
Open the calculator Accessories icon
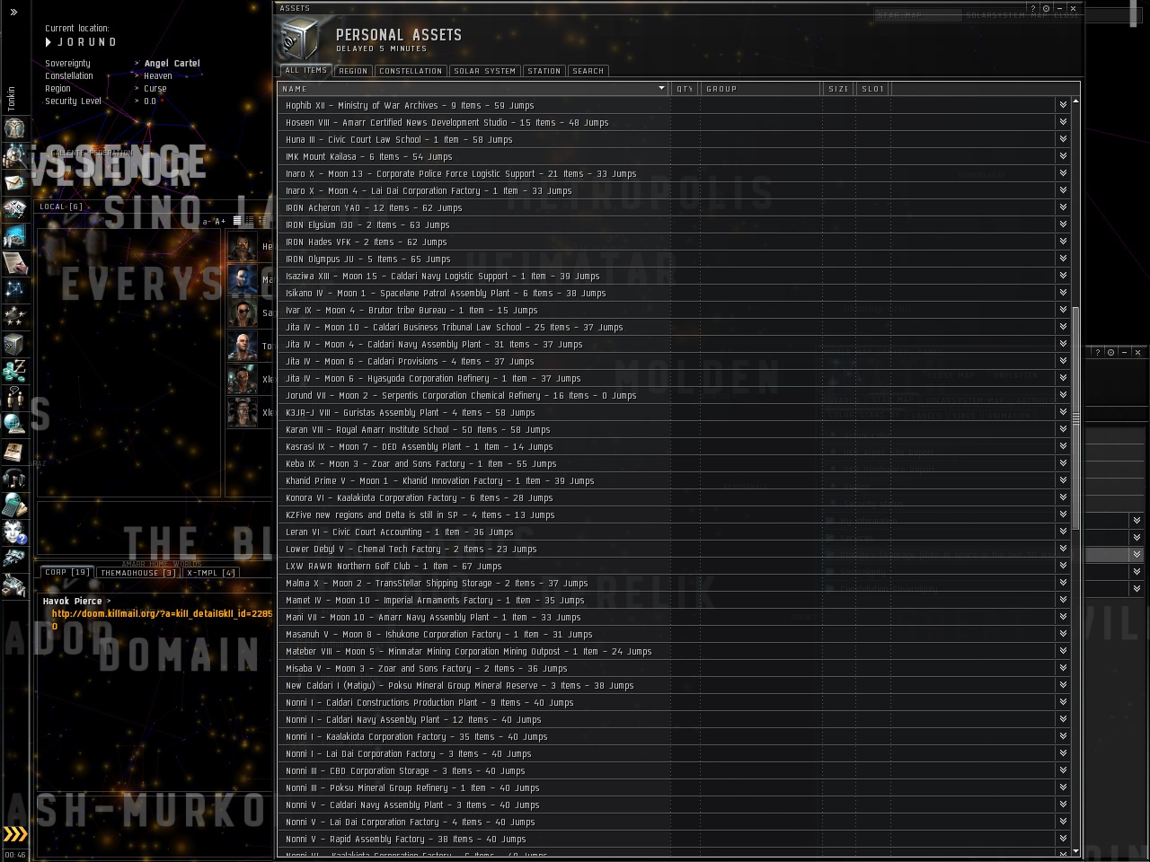click(x=14, y=506)
